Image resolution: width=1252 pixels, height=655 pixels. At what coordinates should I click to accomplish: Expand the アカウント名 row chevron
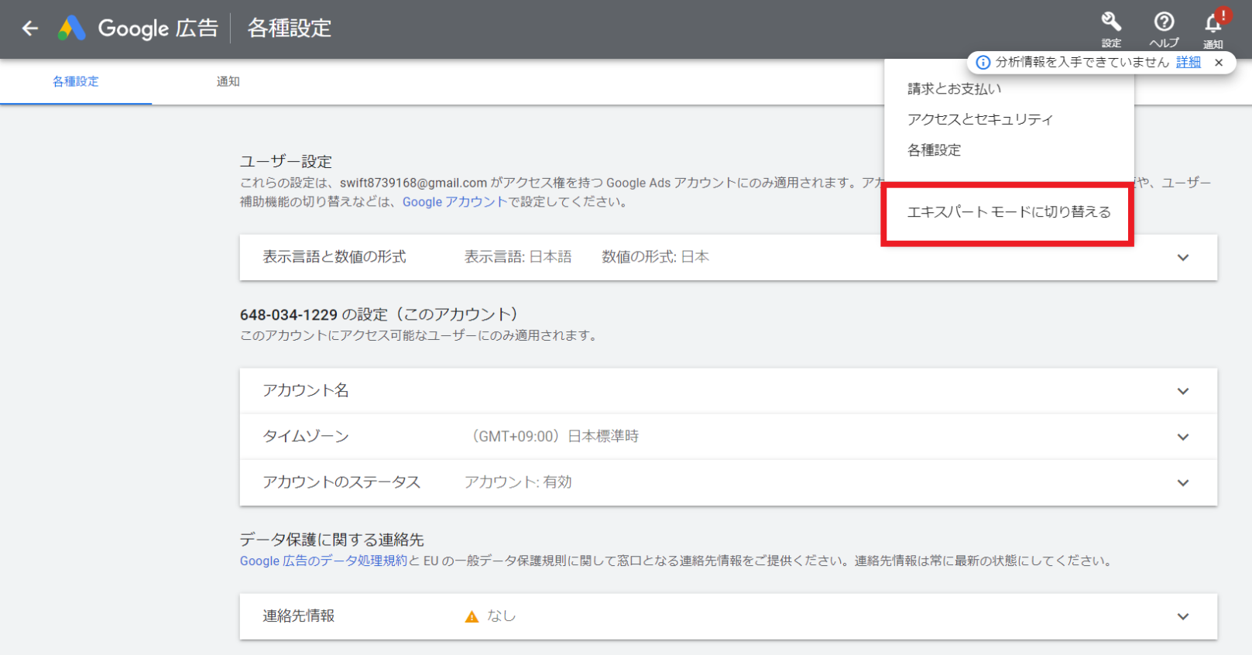(x=1183, y=391)
